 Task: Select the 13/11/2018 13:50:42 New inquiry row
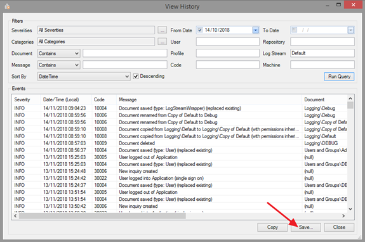[x=179, y=206]
